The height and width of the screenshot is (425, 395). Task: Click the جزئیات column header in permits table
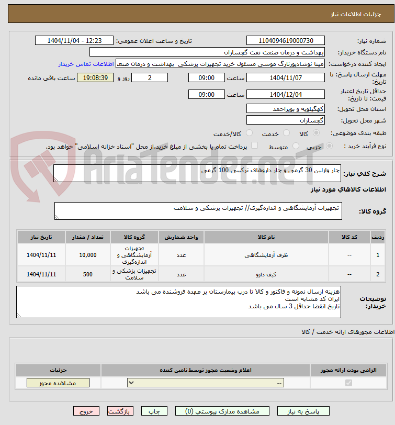(x=58, y=370)
